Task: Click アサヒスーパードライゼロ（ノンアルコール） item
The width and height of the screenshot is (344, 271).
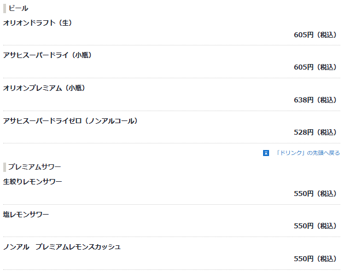Action: click(x=70, y=121)
